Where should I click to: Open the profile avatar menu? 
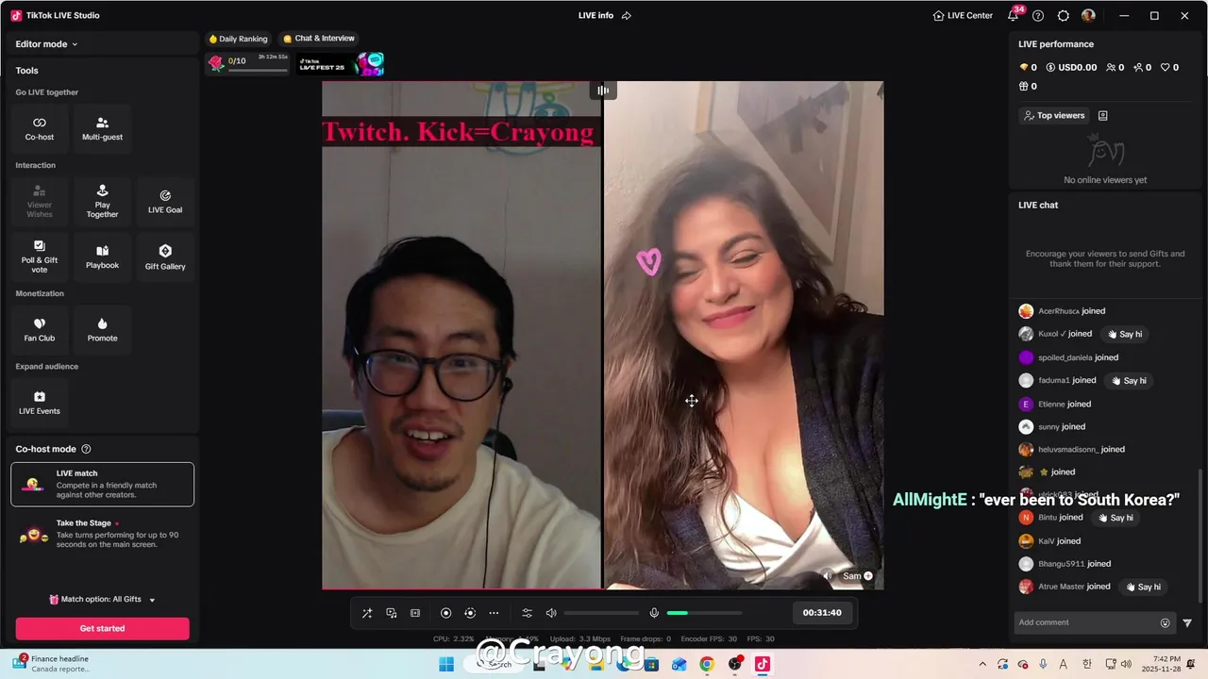click(x=1088, y=15)
